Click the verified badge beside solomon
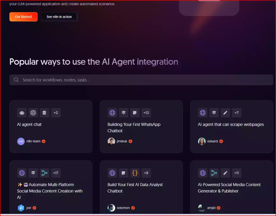Viewport: 276px width, 216px height. [133, 208]
